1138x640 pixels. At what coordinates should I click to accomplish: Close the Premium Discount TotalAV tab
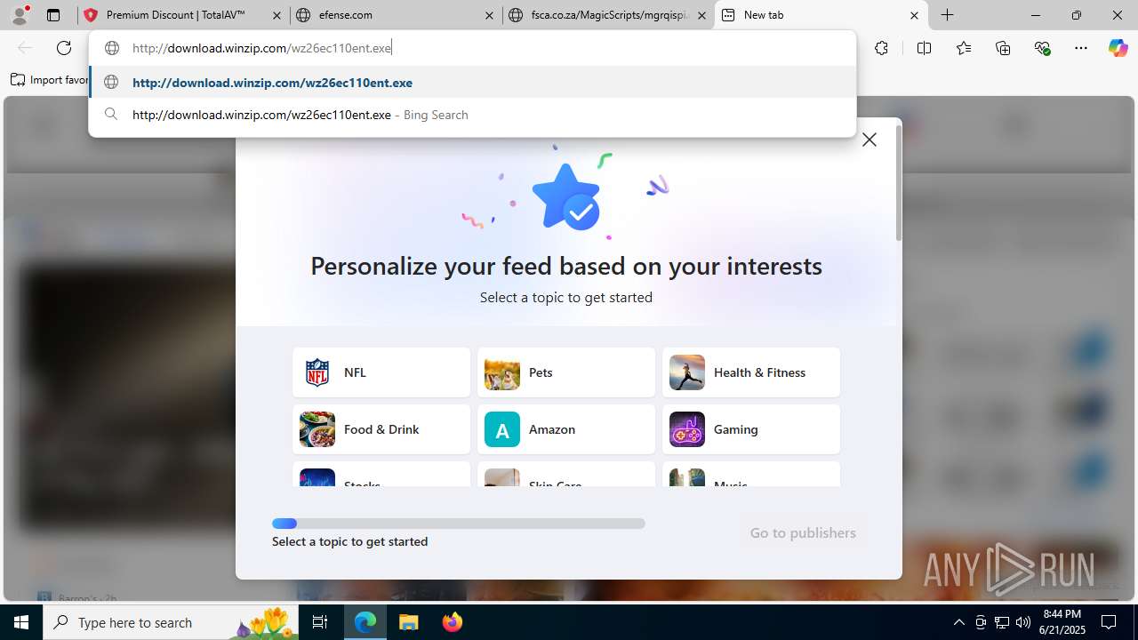coord(276,15)
